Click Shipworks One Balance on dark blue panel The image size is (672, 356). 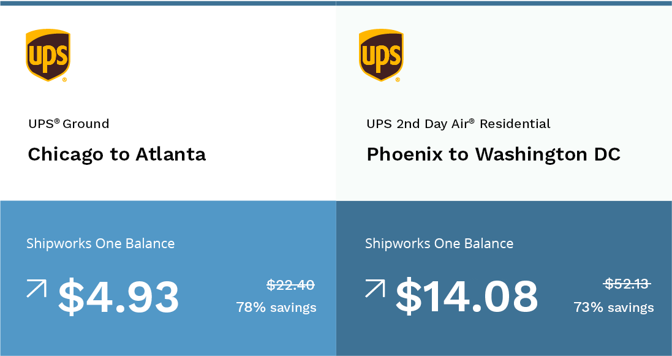pyautogui.click(x=439, y=244)
